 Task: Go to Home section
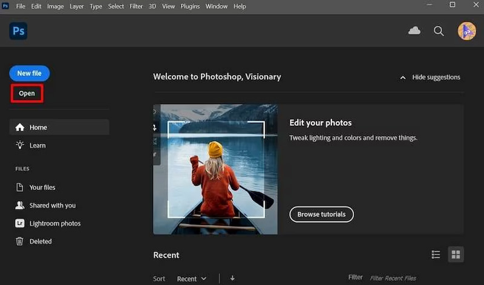point(59,127)
